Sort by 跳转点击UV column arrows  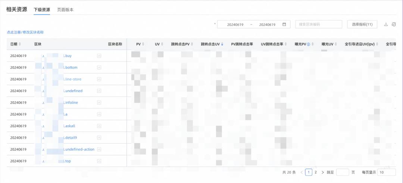click(222, 44)
